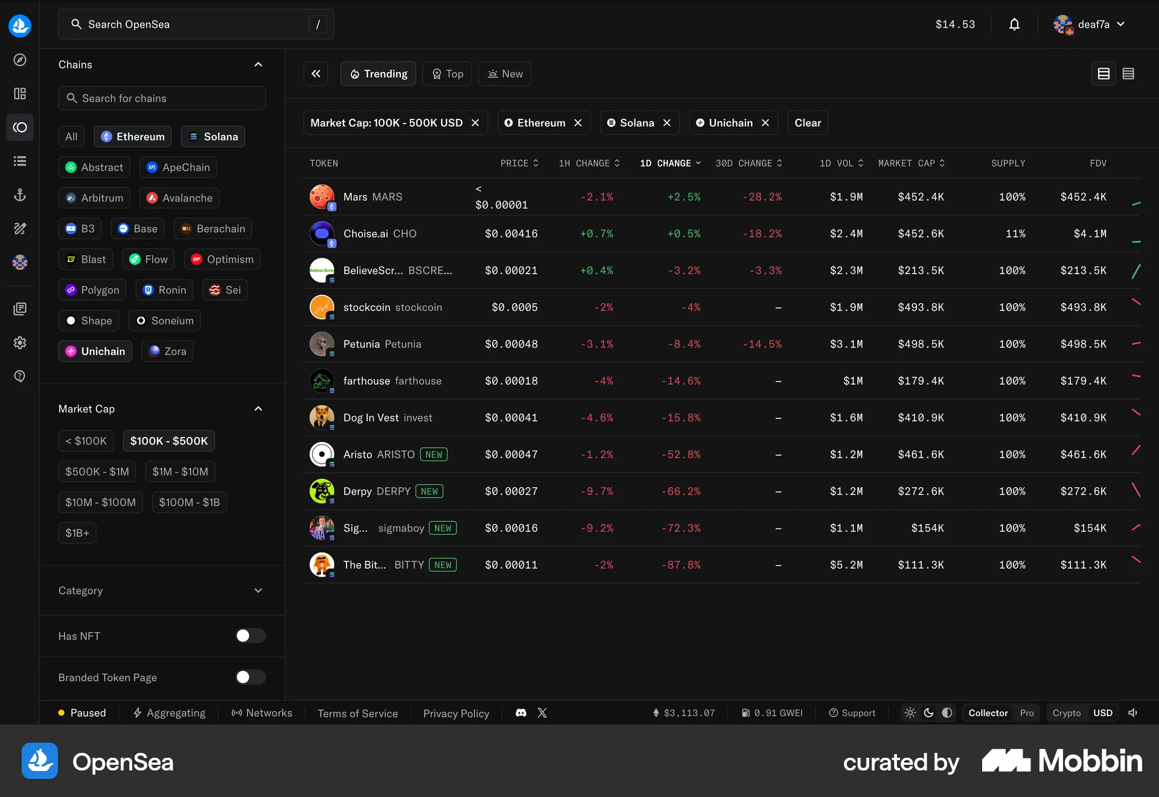1159x797 pixels.
Task: Sort by Price column
Action: pos(519,163)
